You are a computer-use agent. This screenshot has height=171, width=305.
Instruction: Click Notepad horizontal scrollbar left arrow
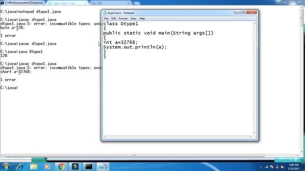pyautogui.click(x=105, y=137)
